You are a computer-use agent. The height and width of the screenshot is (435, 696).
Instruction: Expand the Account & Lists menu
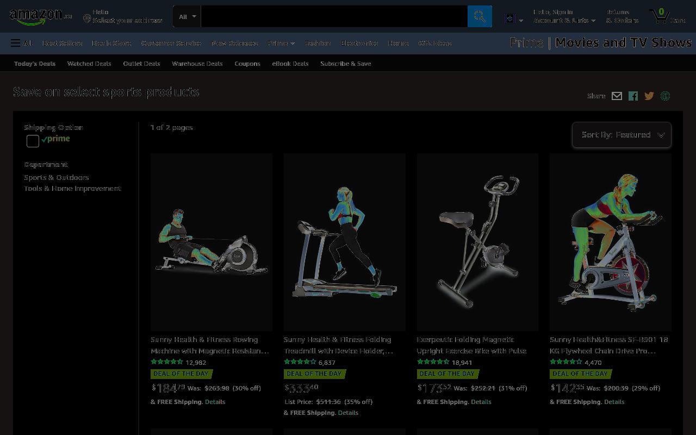pyautogui.click(x=564, y=20)
